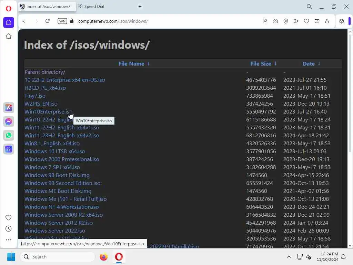Click the address bar URL field

point(113,21)
